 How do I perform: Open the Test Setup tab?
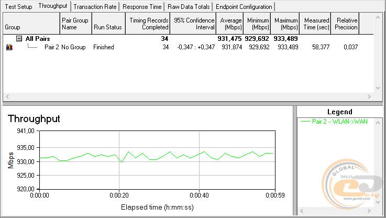(x=18, y=6)
